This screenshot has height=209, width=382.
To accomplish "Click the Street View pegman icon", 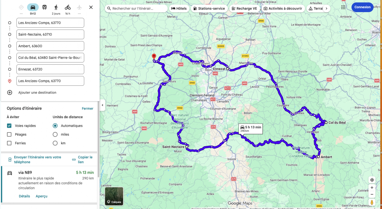I will tap(372, 203).
